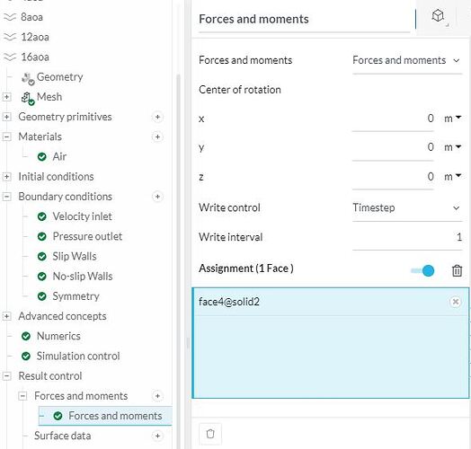Collapse the Boundary conditions tree node
The height and width of the screenshot is (449, 471).
[x=6, y=197]
